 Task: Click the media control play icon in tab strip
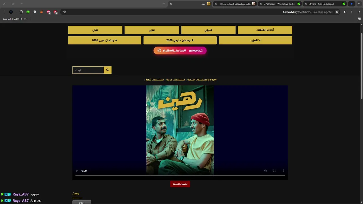(351, 4)
